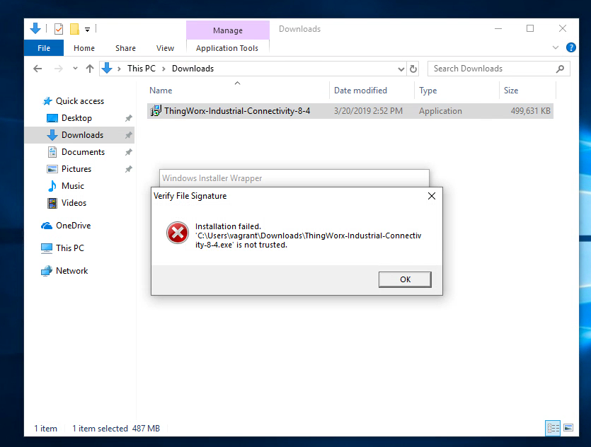Select OneDrive in the navigation pane
Viewport: 591px width, 447px height.
pyautogui.click(x=66, y=225)
